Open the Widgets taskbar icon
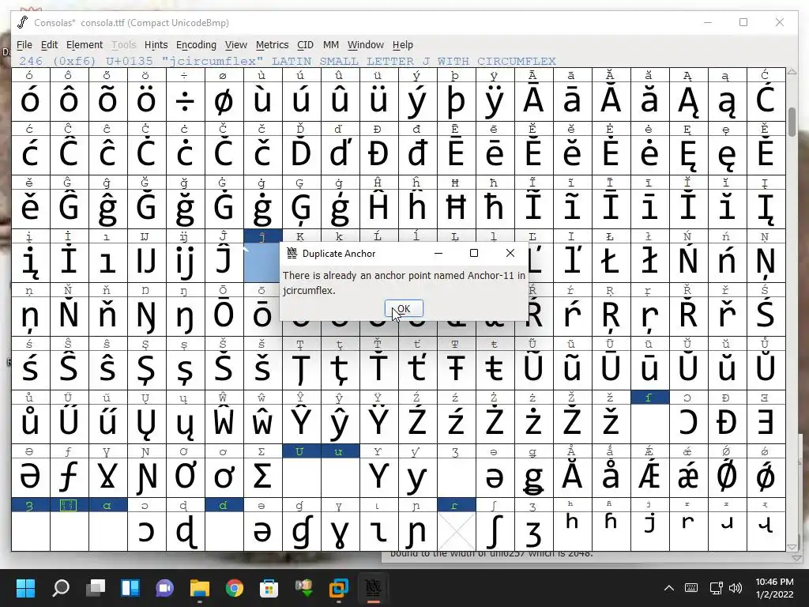809x607 pixels. point(130,587)
